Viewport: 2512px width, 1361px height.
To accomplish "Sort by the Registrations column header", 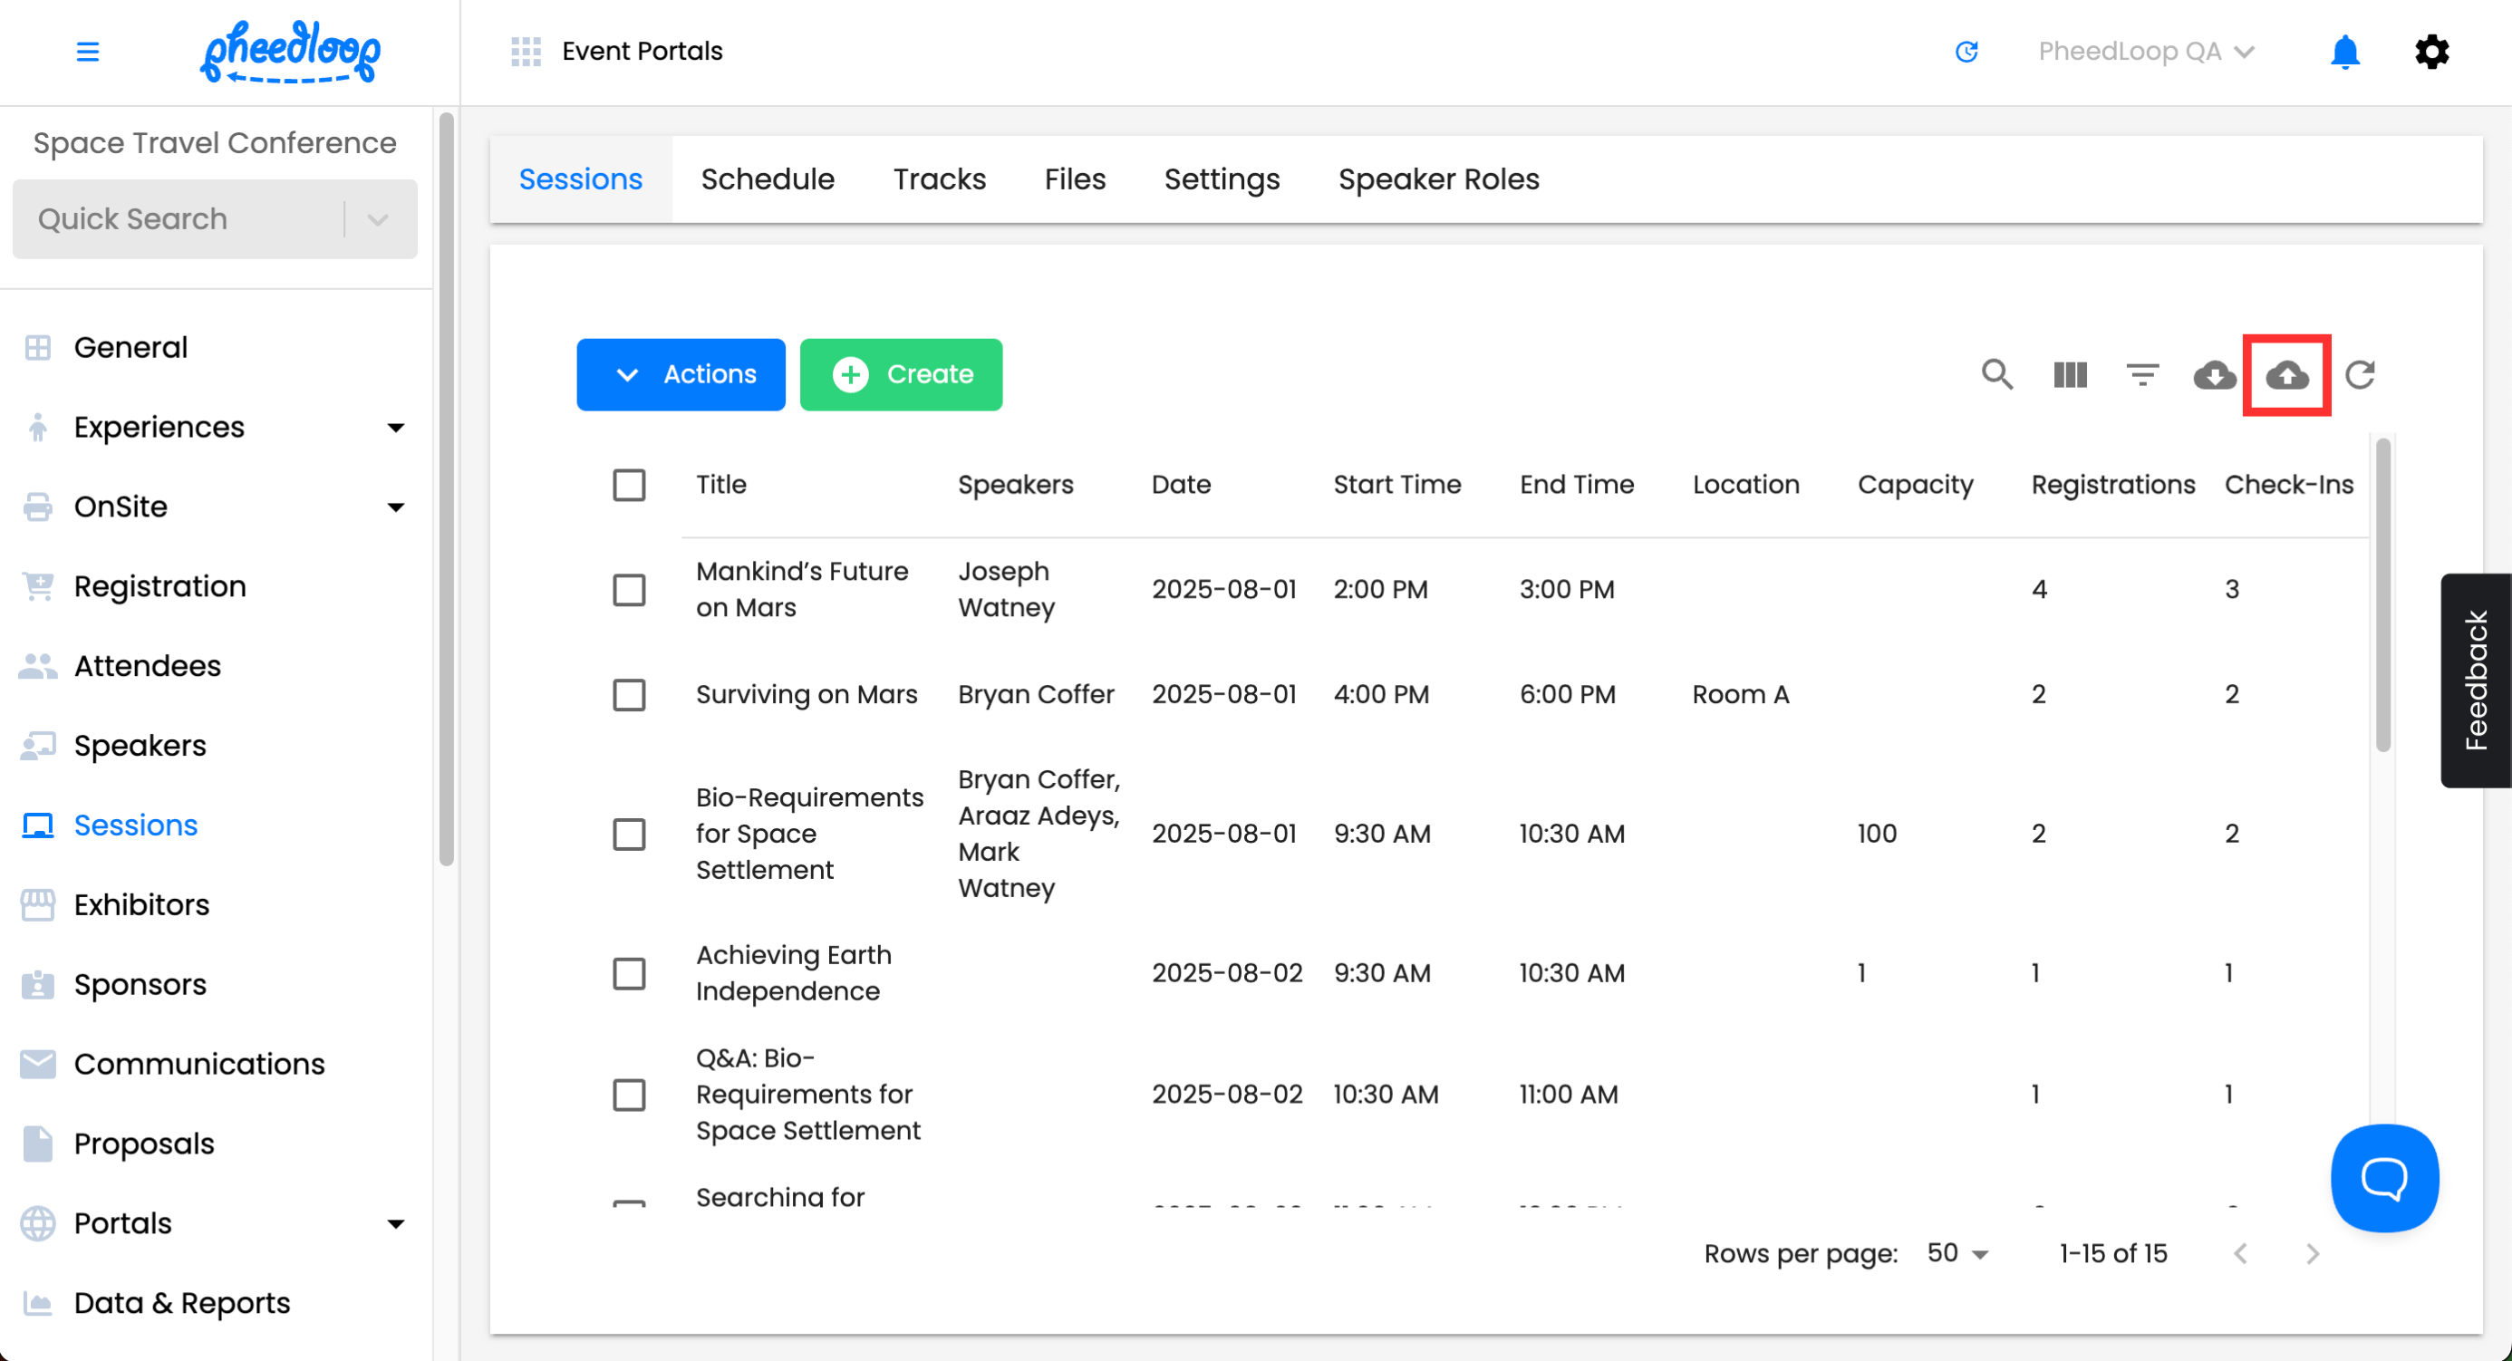I will [x=2112, y=485].
